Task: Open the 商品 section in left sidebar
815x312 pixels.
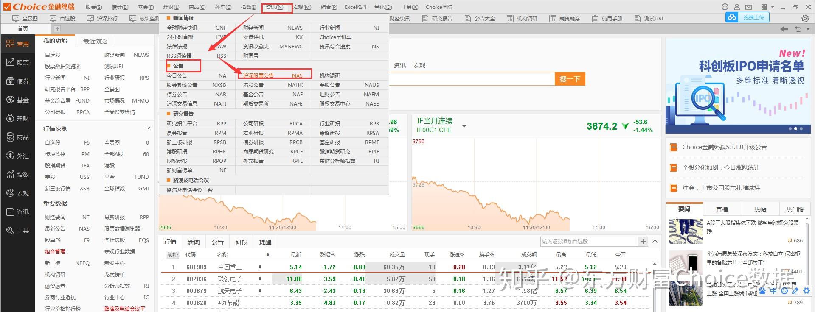Action: 17,137
